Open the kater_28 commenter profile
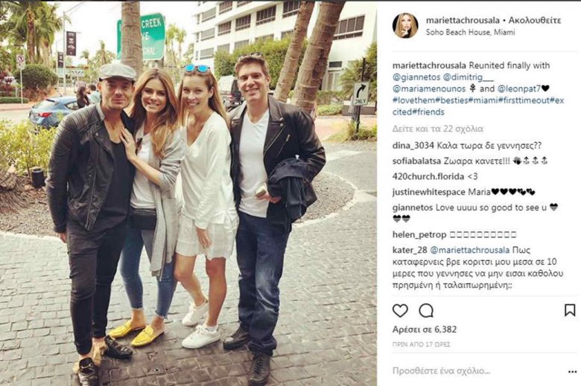 tap(410, 250)
